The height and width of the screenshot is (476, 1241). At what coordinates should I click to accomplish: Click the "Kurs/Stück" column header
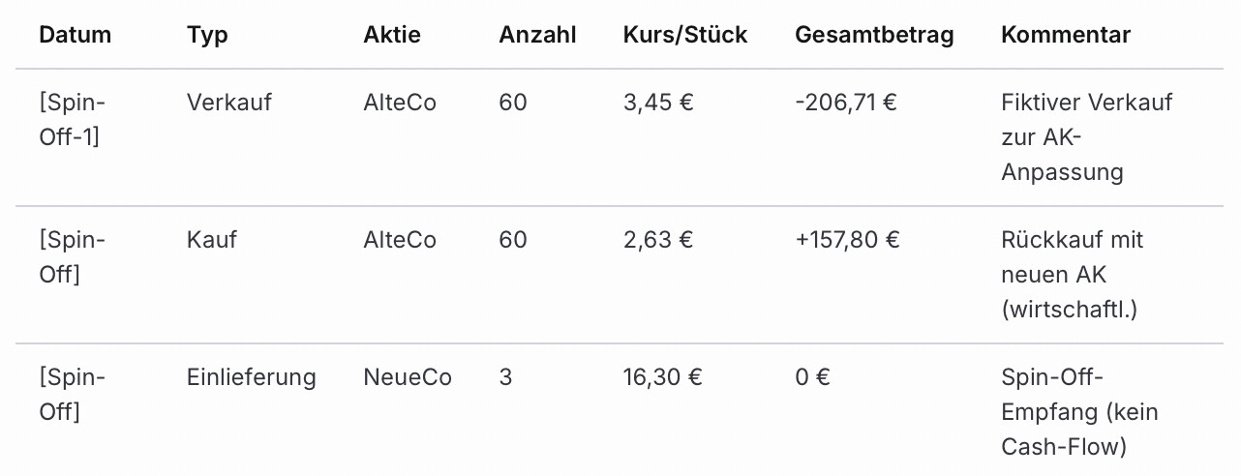pos(685,36)
